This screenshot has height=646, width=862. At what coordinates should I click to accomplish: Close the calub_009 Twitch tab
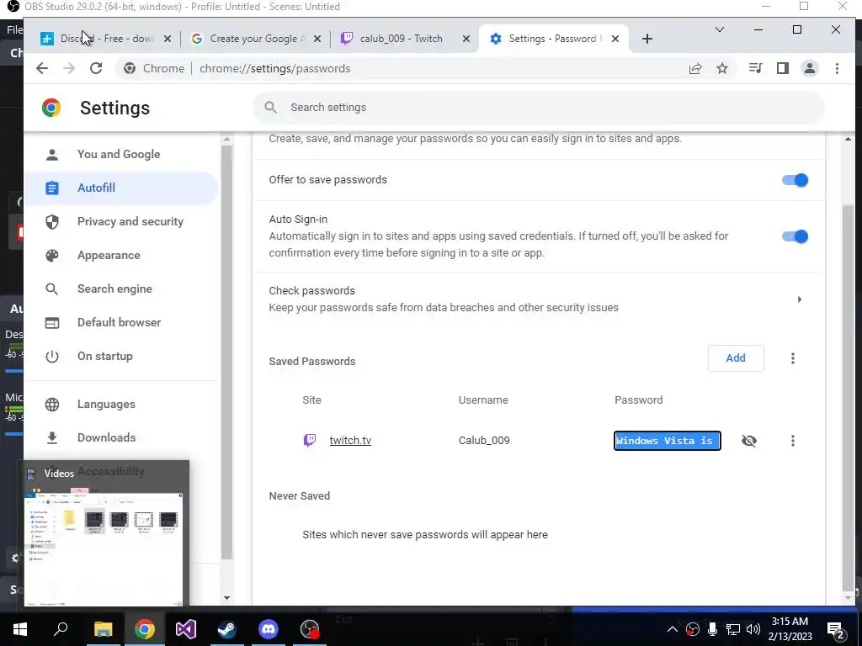click(466, 39)
